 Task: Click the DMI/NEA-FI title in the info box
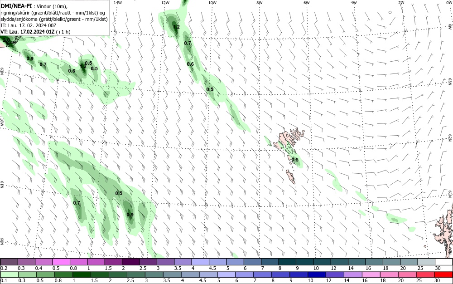[16, 5]
